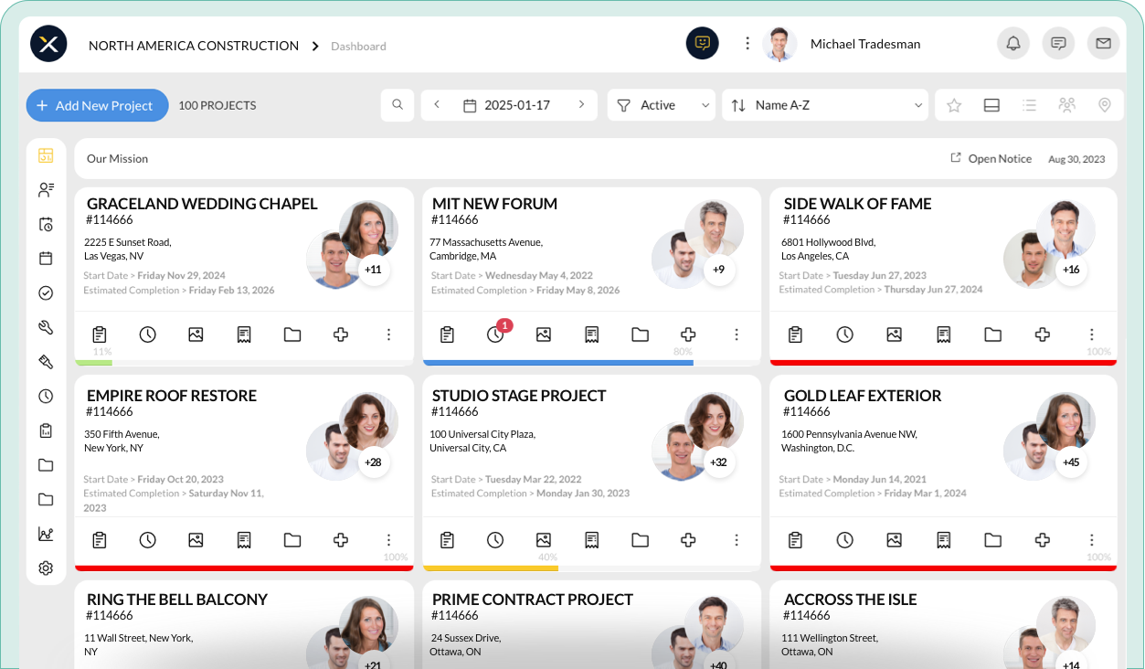The image size is (1145, 669).
Task: Open the calendar-clock schedule icon in sidebar
Action: pyautogui.click(x=46, y=224)
